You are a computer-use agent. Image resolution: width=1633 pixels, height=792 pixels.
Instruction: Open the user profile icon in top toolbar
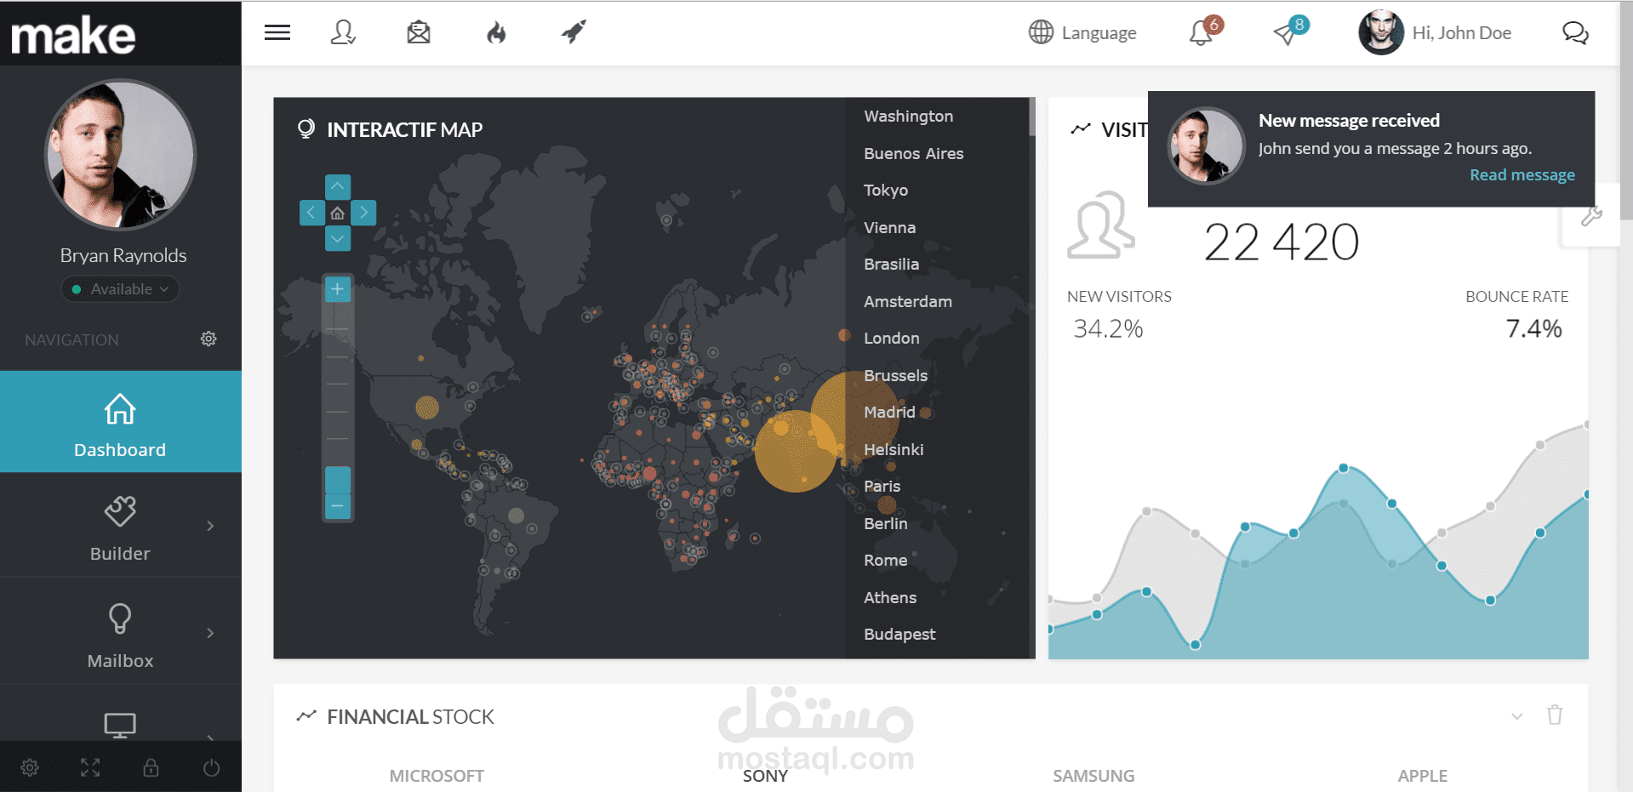pos(342,32)
